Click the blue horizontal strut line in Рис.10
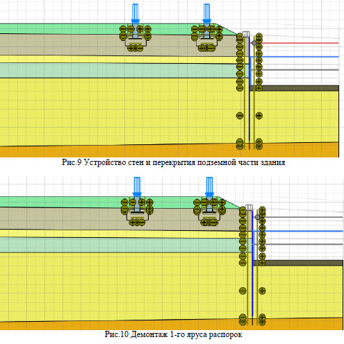344x344 pixels. pyautogui.click(x=298, y=231)
